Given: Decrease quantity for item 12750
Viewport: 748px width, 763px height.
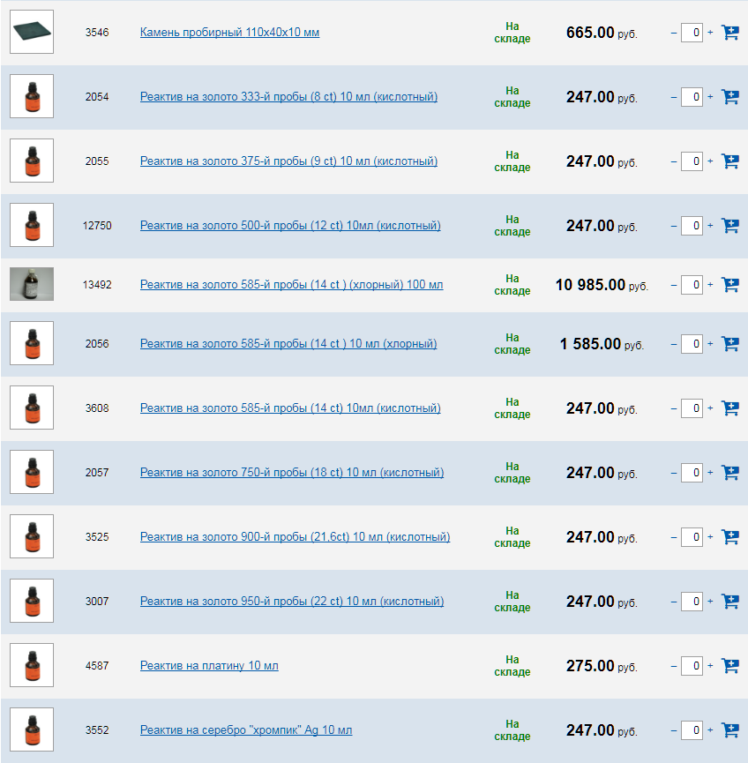Looking at the screenshot, I should click(674, 226).
